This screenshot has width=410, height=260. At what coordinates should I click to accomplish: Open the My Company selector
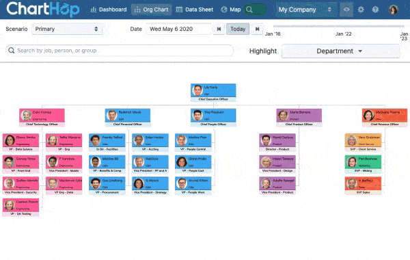[305, 10]
